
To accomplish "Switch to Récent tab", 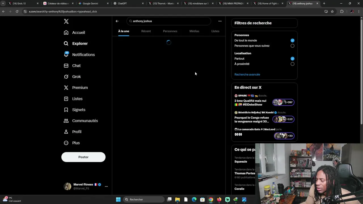I will (x=146, y=31).
